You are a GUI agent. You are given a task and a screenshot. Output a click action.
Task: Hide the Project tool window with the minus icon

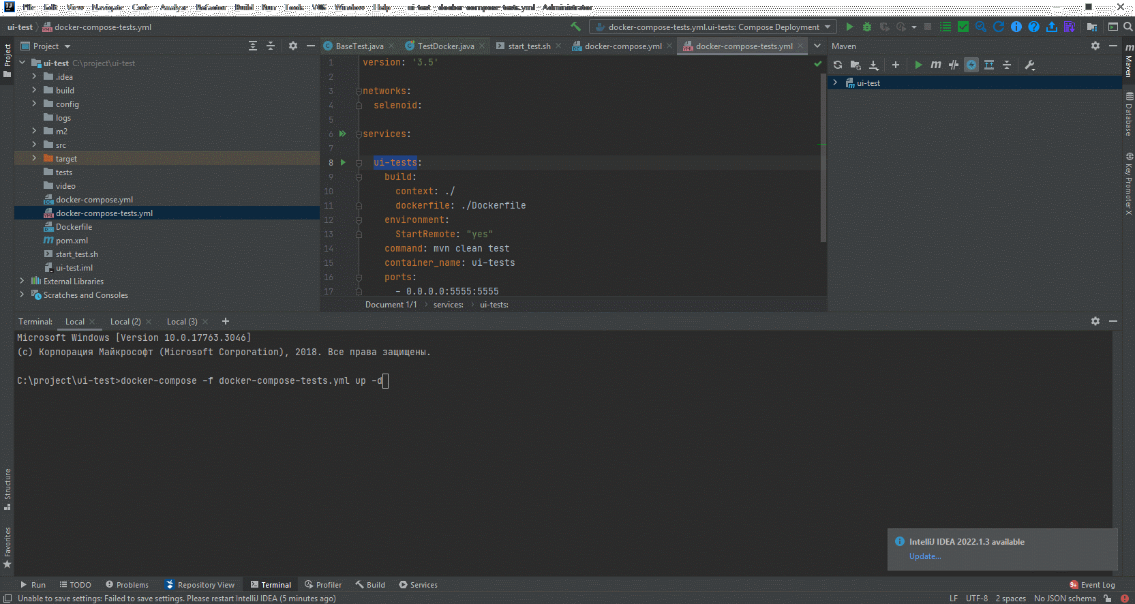pyautogui.click(x=311, y=46)
